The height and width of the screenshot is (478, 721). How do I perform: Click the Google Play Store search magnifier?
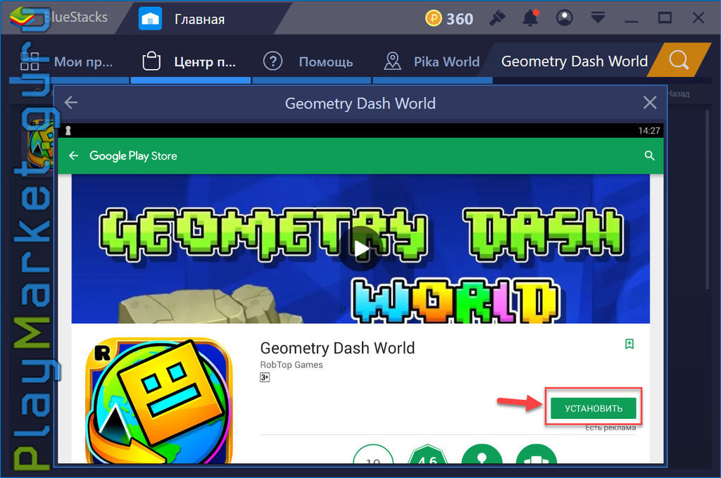[649, 156]
